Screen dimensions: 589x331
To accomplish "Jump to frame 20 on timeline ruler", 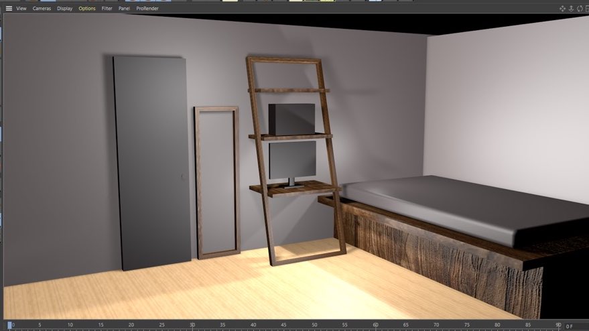I will click(x=131, y=325).
